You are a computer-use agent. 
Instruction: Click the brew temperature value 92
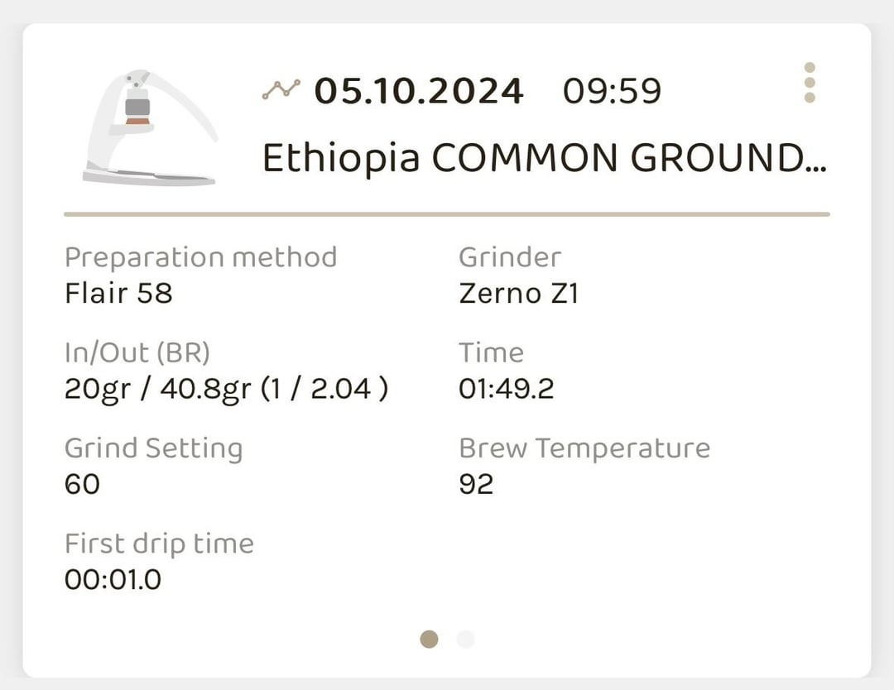click(476, 483)
